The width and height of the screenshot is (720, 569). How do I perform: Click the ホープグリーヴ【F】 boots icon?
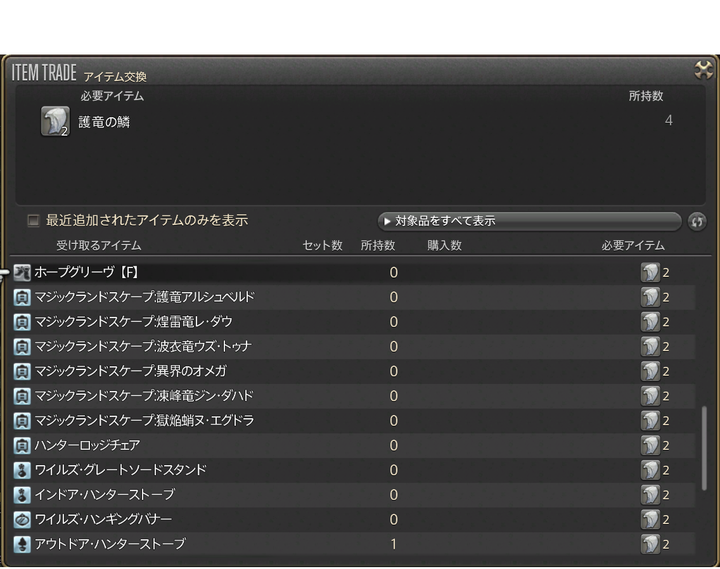pos(22,272)
